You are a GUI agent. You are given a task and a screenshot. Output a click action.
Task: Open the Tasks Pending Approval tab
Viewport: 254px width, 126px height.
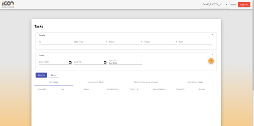click(x=146, y=82)
